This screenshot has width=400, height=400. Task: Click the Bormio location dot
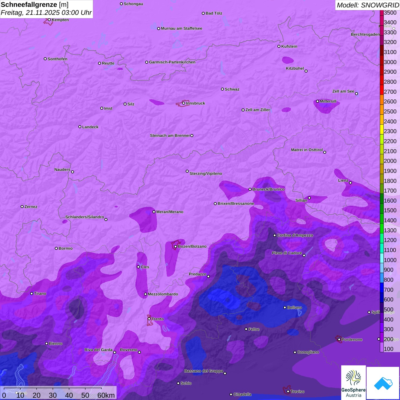point(56,248)
